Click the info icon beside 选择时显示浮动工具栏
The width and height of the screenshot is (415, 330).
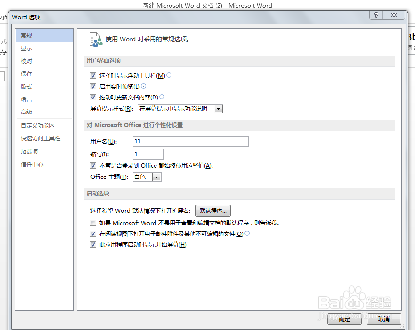169,75
